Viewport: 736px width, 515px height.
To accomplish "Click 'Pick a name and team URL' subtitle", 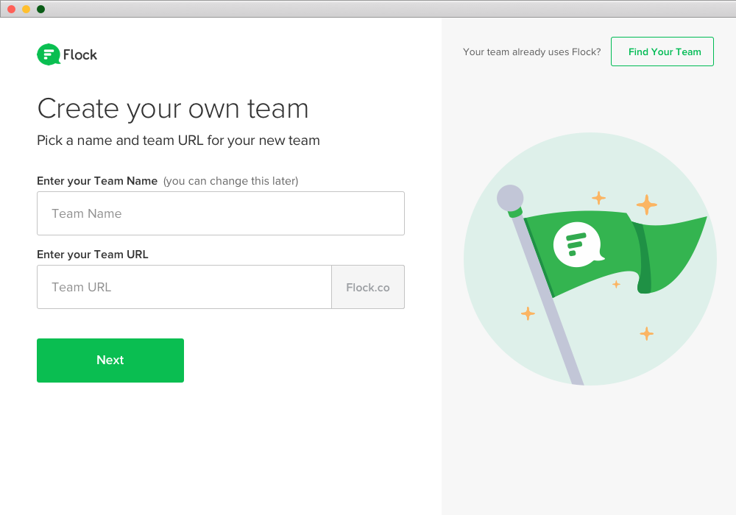I will click(178, 141).
